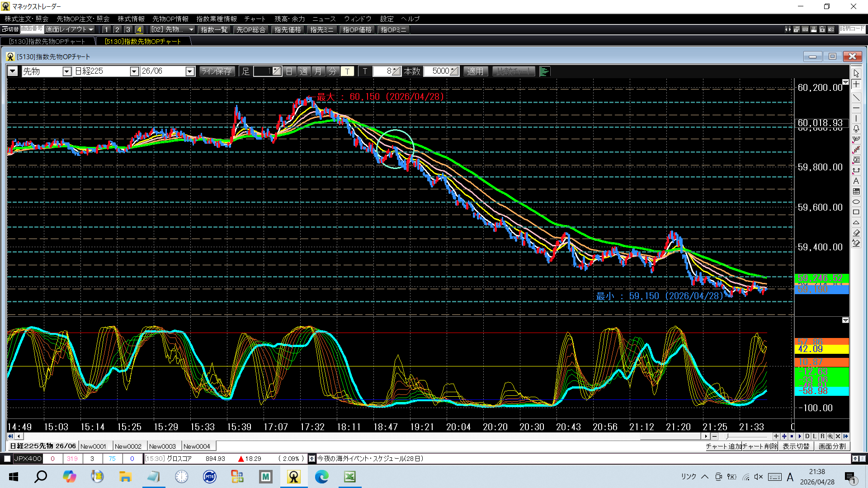Toggle the 日 daily timeframe button
This screenshot has height=488, width=868.
289,71
